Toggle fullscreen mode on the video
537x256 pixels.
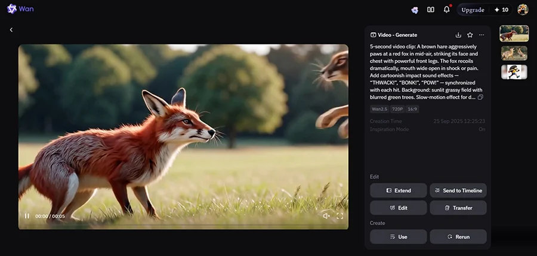340,216
